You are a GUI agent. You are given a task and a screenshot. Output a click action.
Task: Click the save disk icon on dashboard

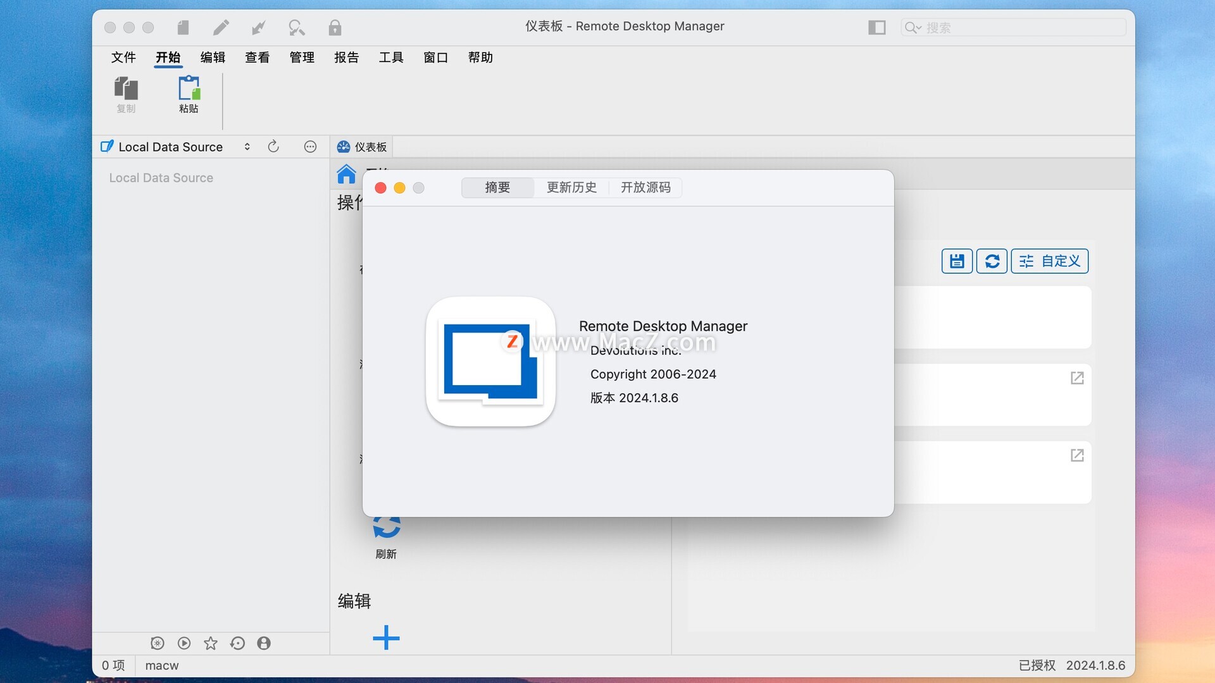957,261
